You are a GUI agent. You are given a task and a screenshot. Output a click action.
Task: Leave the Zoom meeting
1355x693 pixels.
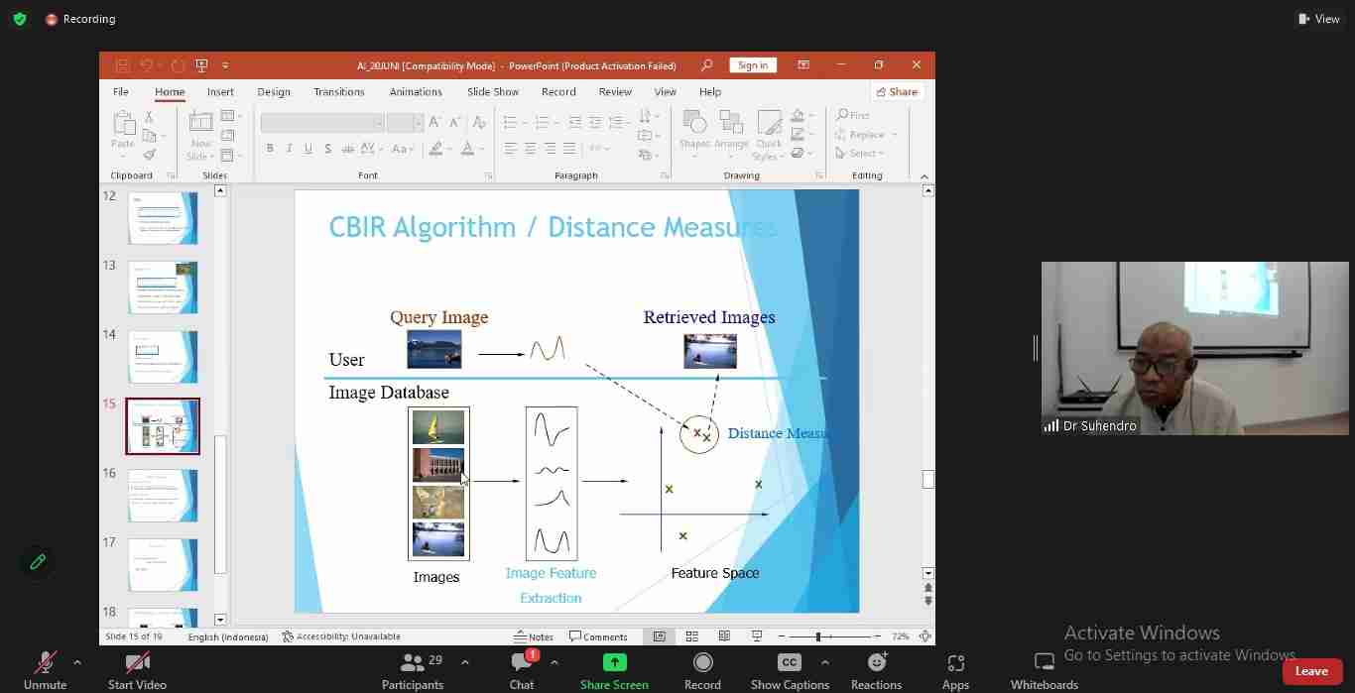pos(1311,671)
